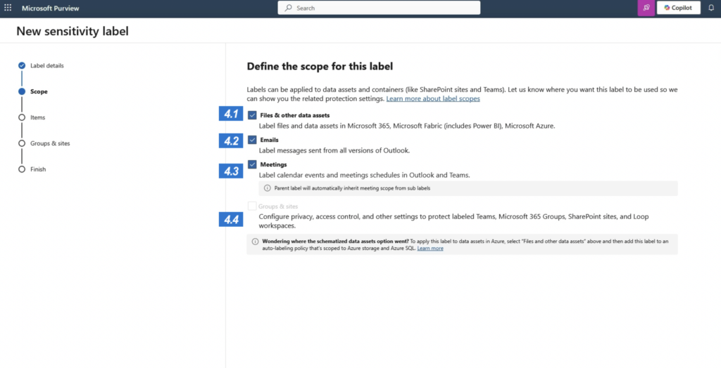Click the Groups & sites step circle
This screenshot has width=721, height=368.
tap(22, 143)
